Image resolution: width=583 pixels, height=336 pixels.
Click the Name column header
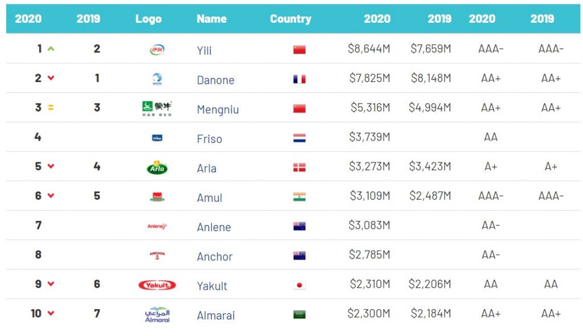(212, 19)
